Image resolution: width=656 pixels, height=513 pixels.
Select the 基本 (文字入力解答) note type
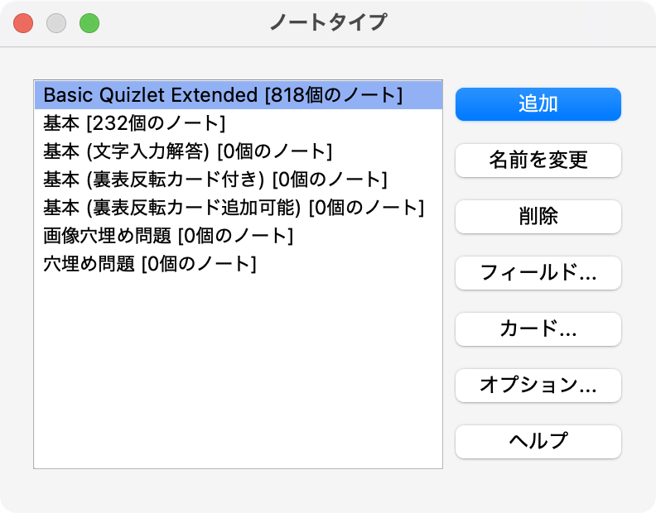tap(187, 151)
